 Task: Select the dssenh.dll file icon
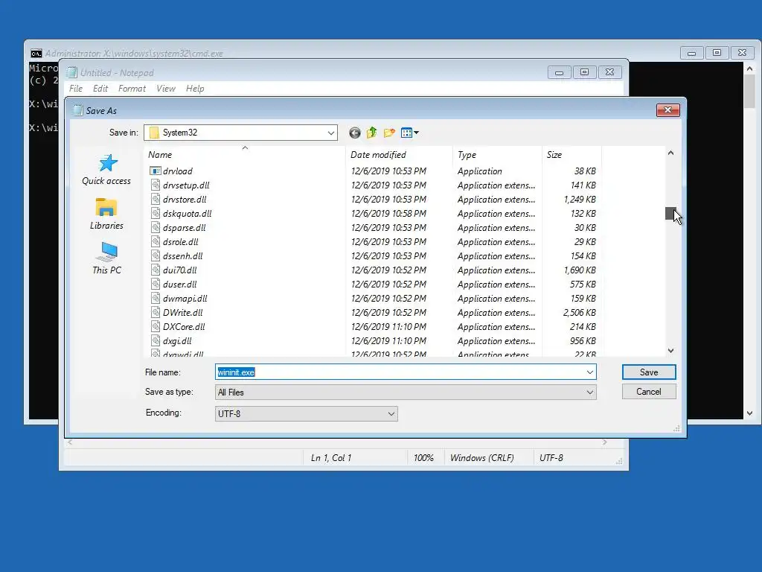click(x=155, y=255)
